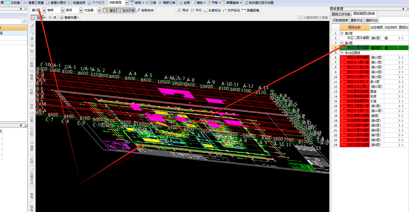Switch to 图纸楼层对照表 tab
Screen dimensions: 409x212
(x=364, y=14)
